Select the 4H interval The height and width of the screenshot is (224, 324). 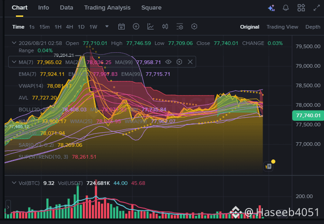tap(70, 27)
